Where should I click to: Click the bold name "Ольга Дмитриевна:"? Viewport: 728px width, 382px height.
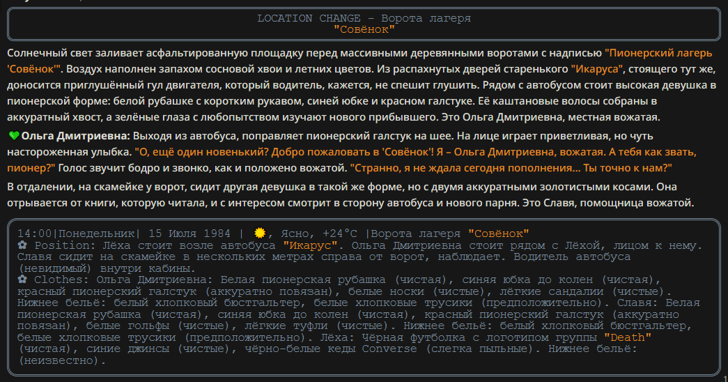click(76, 136)
